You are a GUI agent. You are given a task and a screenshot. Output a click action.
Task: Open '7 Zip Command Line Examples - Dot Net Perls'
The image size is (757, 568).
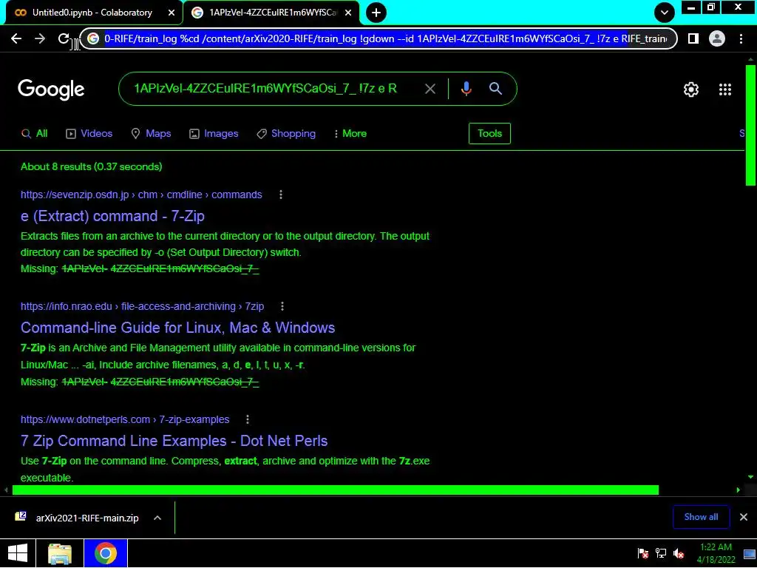point(174,441)
